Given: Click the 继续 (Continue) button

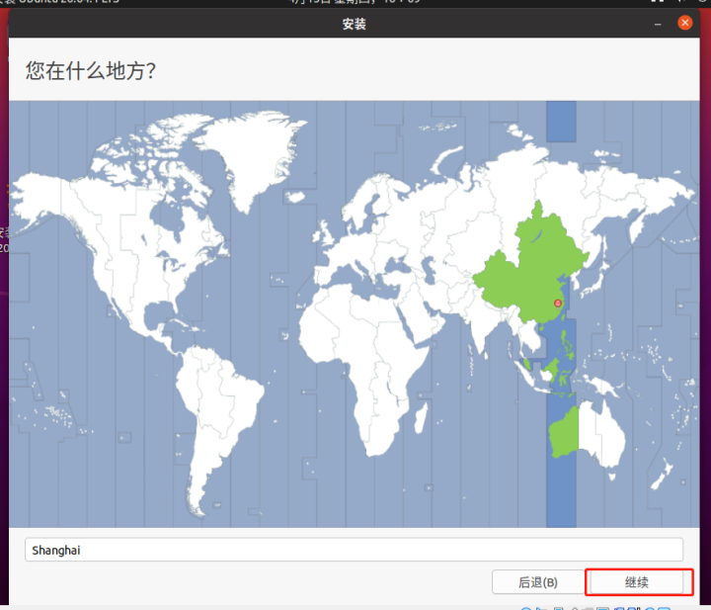Looking at the screenshot, I should click(639, 582).
